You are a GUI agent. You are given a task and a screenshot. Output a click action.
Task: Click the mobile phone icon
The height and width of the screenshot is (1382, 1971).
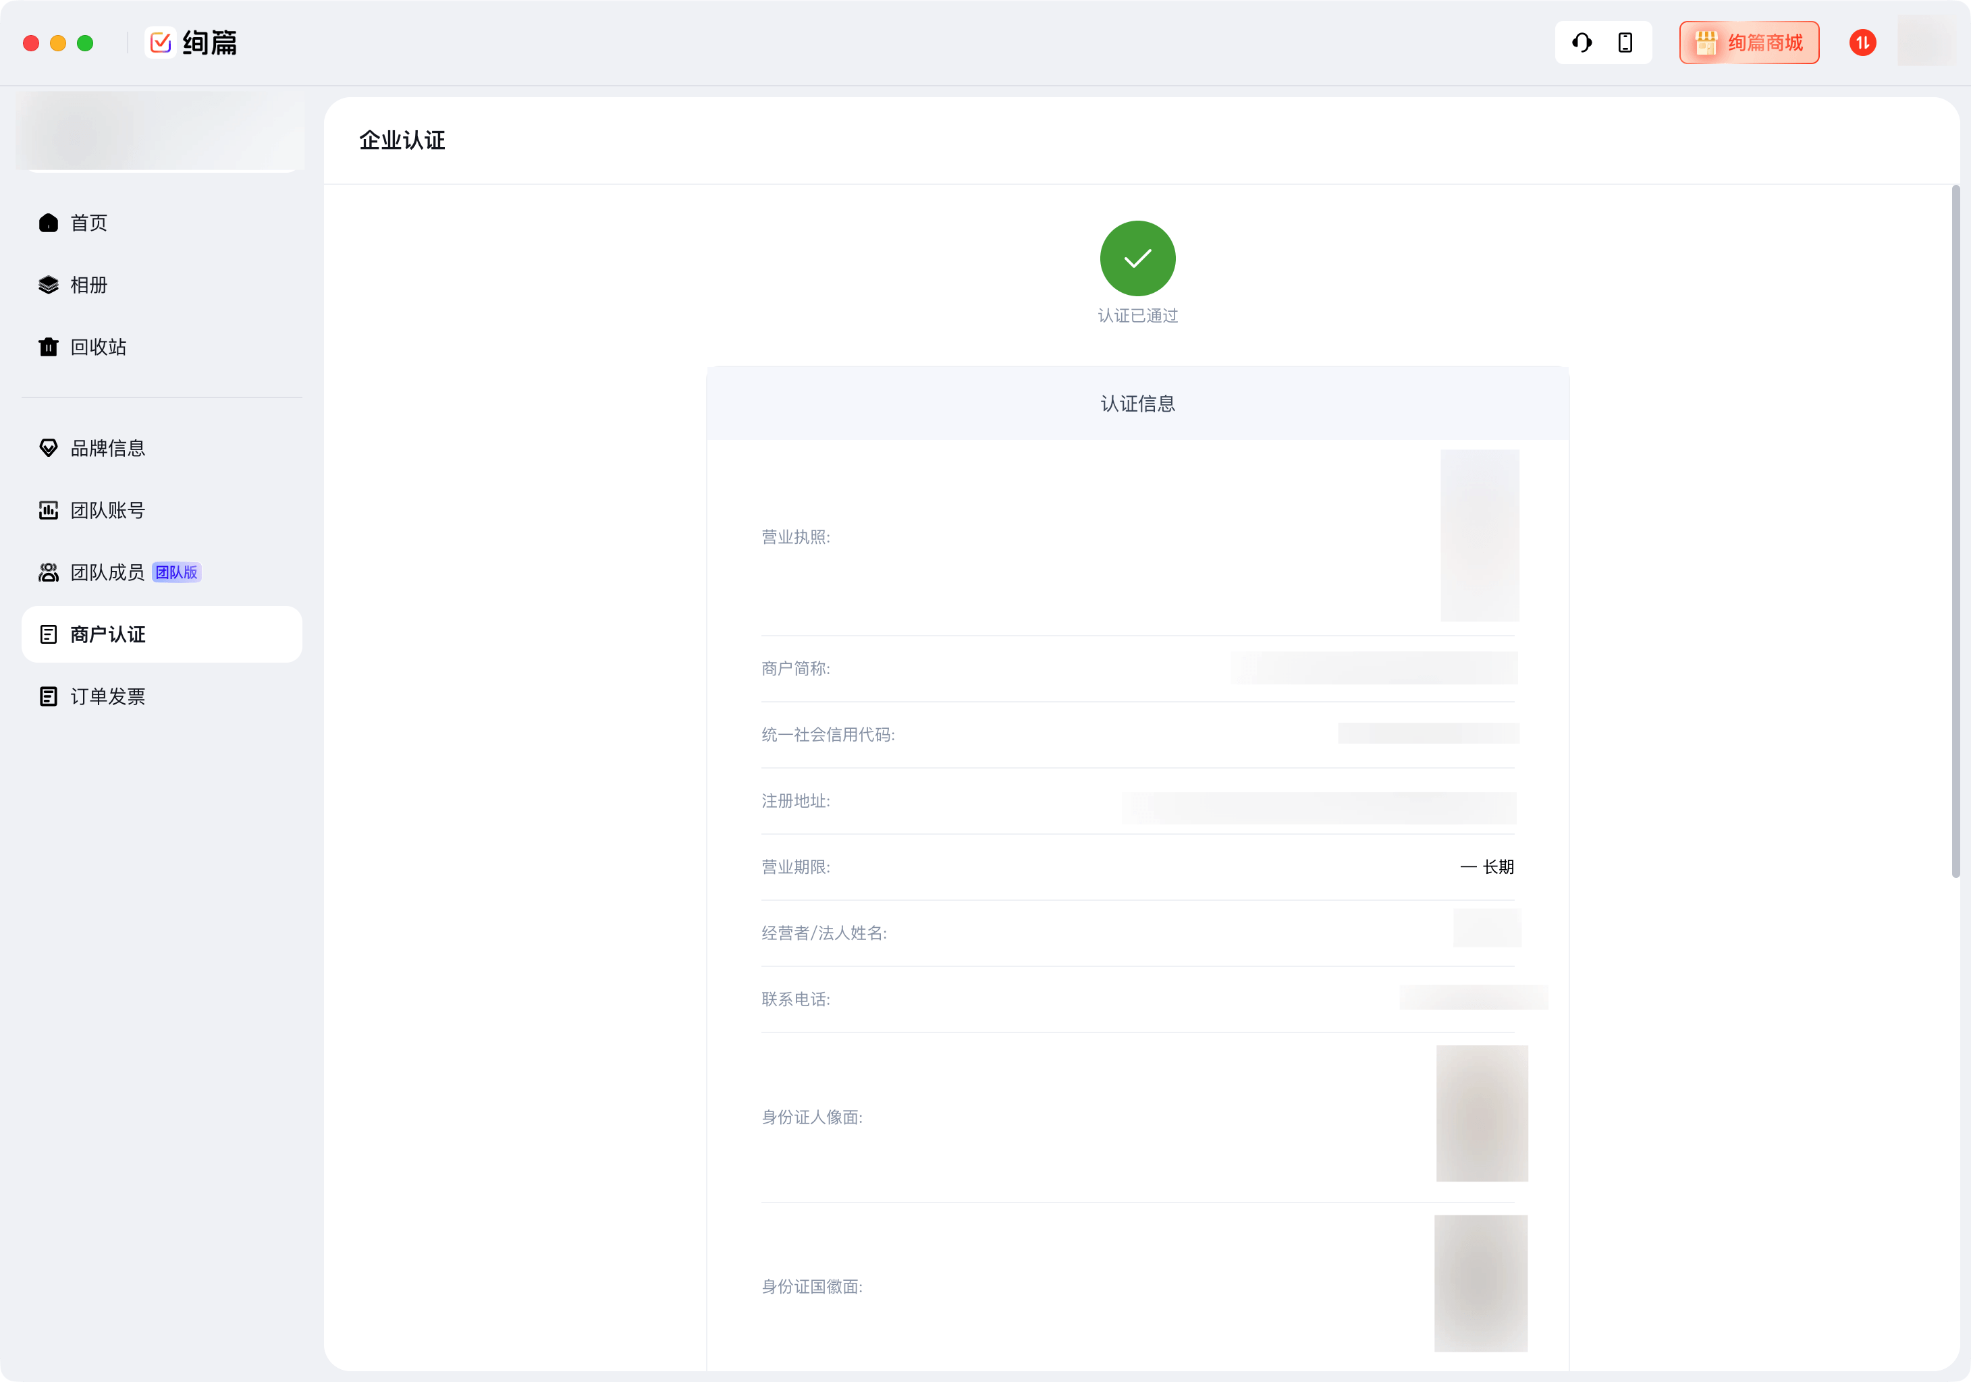(1624, 43)
